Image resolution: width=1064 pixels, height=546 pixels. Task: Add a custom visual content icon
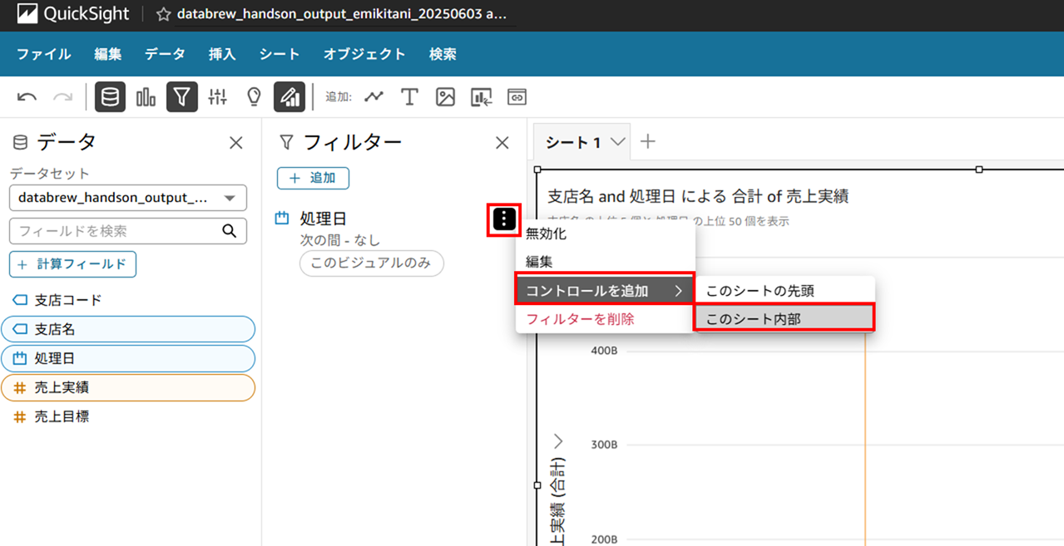tap(481, 97)
